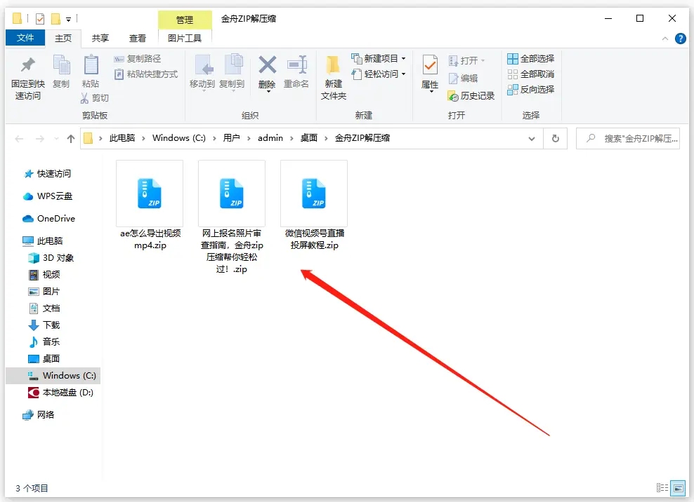
Task: Click the New folder (新建文件夹) icon
Action: (333, 65)
